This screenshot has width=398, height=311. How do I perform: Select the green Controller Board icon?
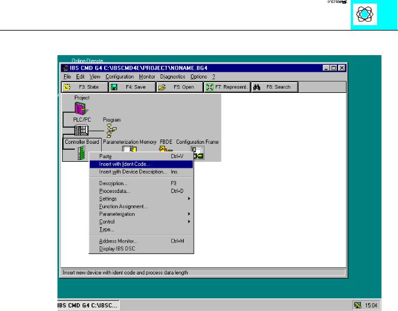[x=81, y=153]
